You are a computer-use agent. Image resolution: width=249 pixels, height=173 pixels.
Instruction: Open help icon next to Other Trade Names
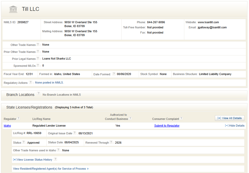click(38, 44)
